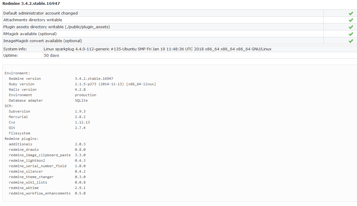This screenshot has width=357, height=206.
Task: Click the redmine_silencer plugin name
Action: pyautogui.click(x=26, y=171)
